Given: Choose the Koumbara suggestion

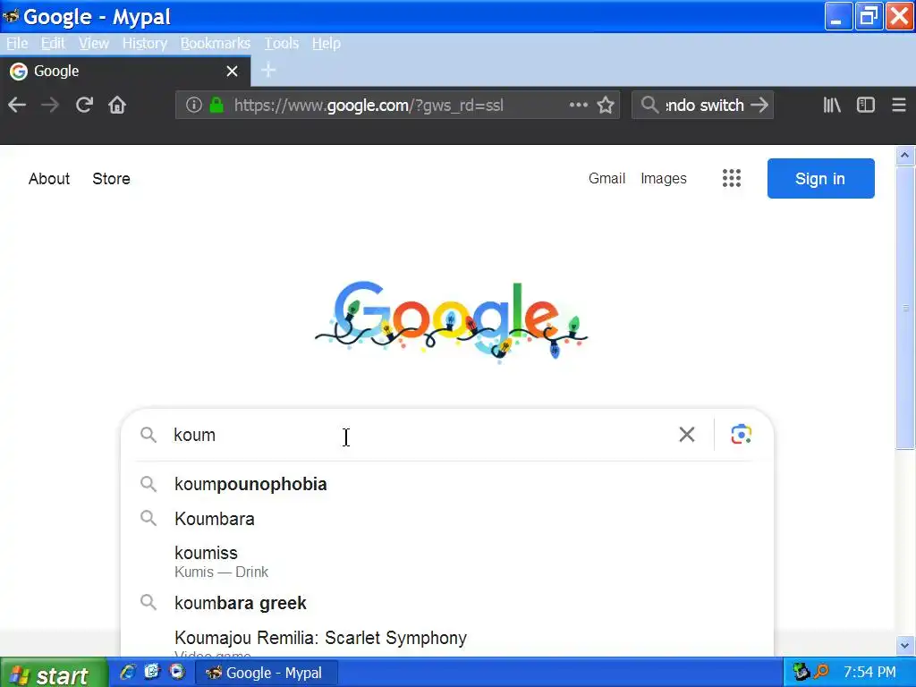Looking at the screenshot, I should (447, 519).
